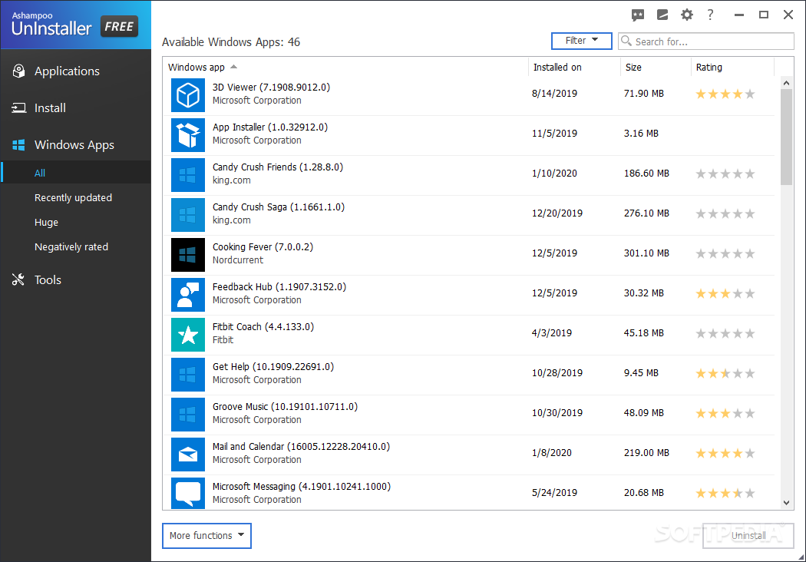Click the Candy Crush Saga app icon

187,215
